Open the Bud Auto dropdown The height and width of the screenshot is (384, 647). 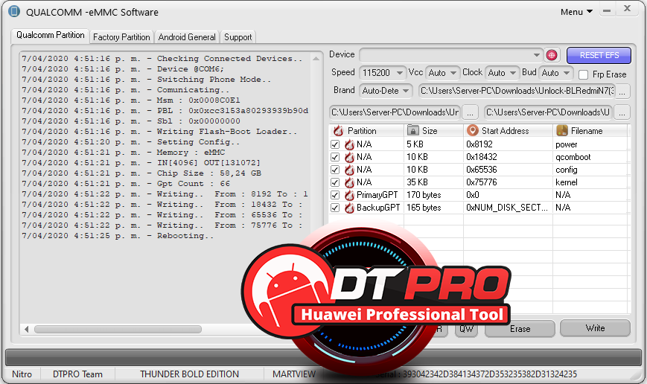[556, 73]
